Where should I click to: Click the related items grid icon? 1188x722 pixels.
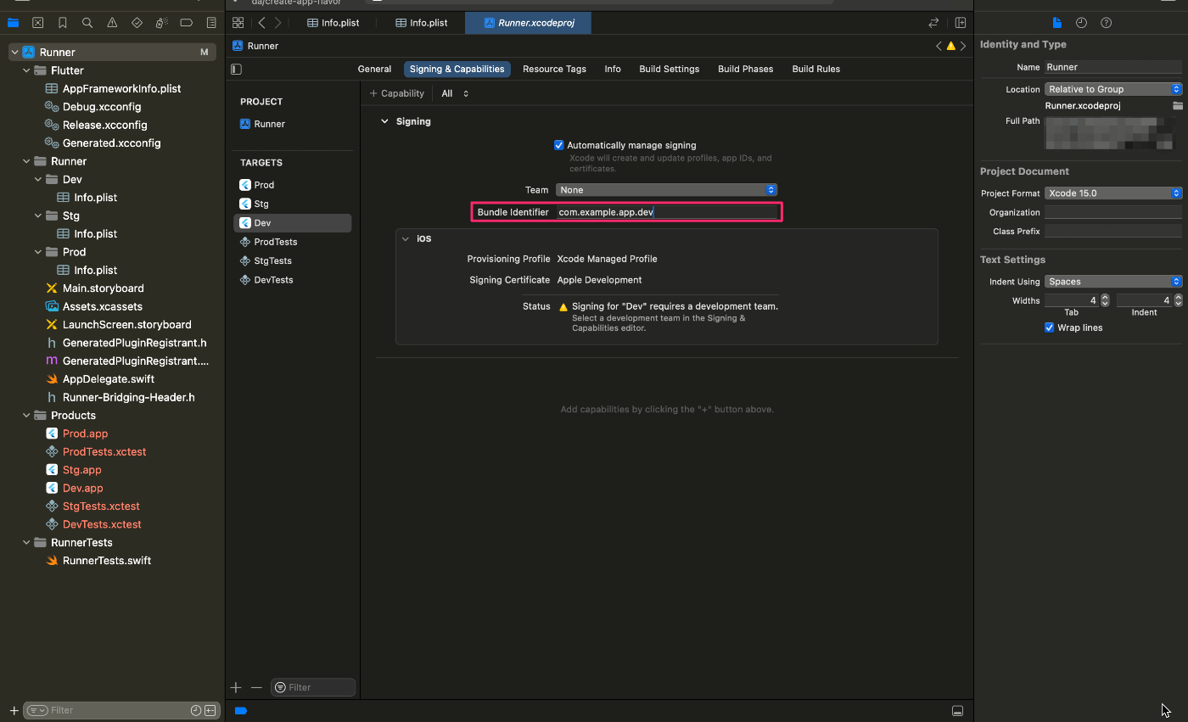coord(238,23)
